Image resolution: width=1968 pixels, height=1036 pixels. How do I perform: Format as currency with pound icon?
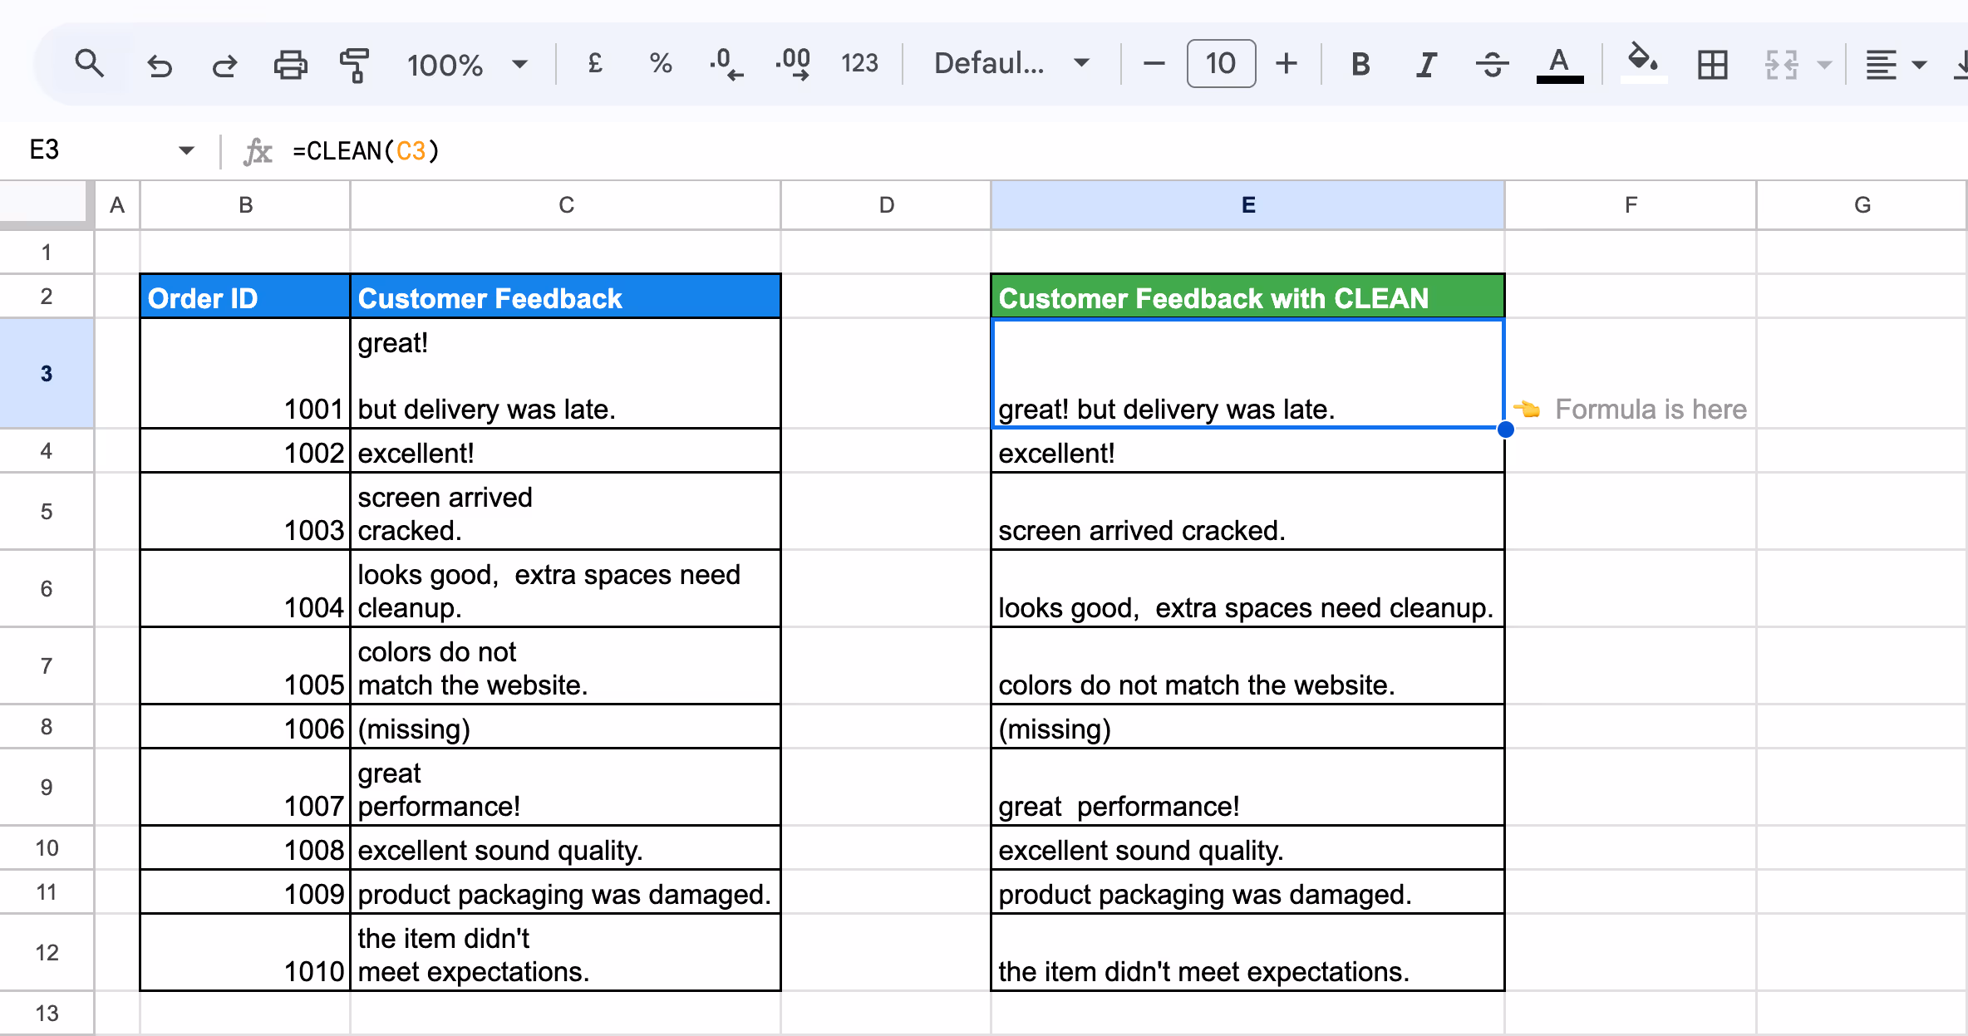pos(594,63)
